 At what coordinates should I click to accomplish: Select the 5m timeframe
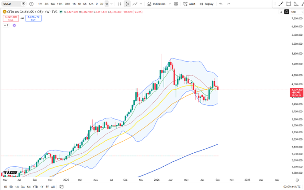[53, 4]
